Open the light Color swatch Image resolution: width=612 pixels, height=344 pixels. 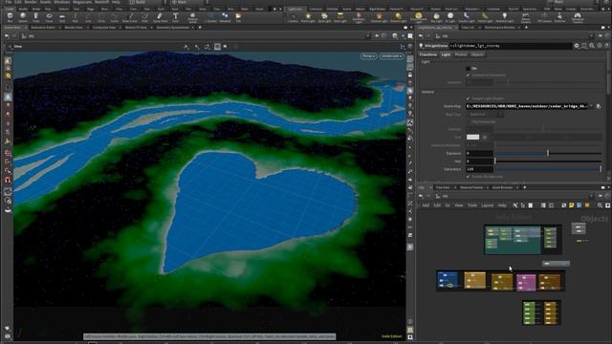(x=472, y=137)
